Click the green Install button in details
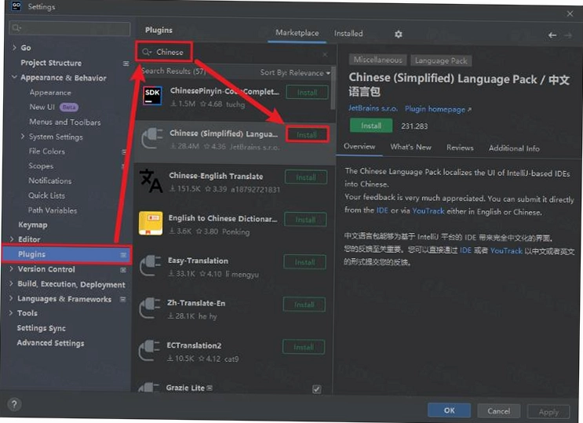Viewport: 583px width, 423px height. [370, 126]
